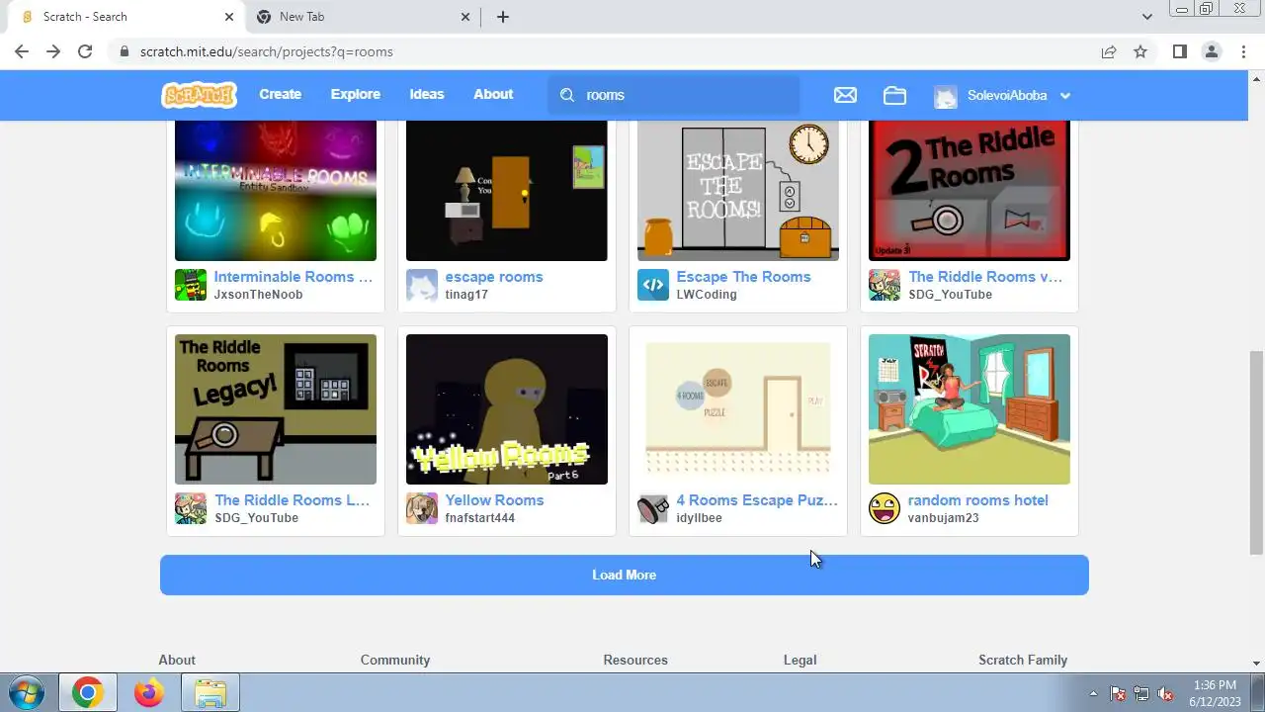Click tinag17's avatar icon
Screen dimensions: 1265x712
(x=422, y=285)
